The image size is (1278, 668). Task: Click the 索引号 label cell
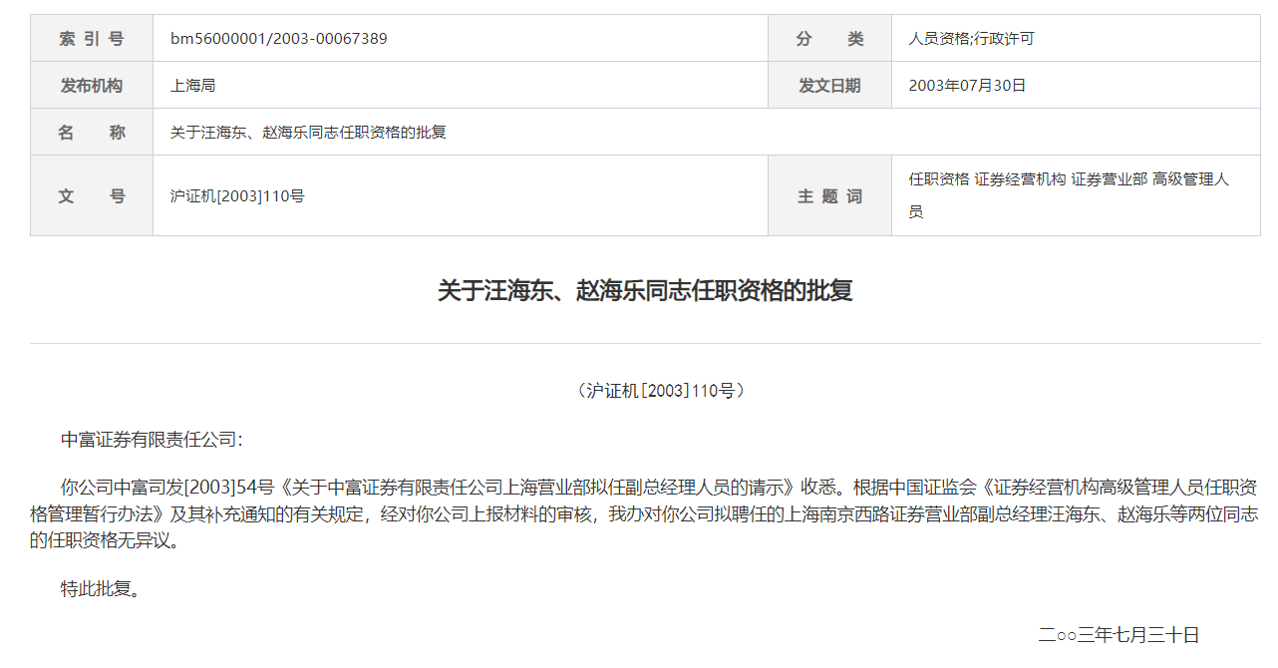pyautogui.click(x=92, y=39)
